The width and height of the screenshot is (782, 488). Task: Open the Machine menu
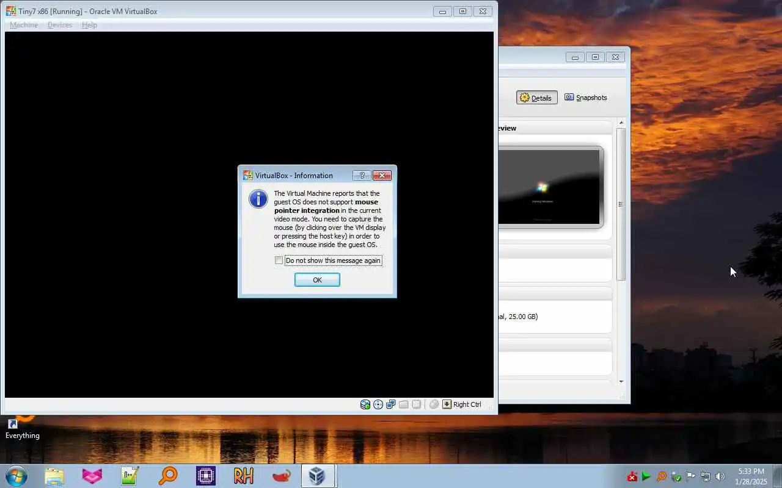coord(24,25)
